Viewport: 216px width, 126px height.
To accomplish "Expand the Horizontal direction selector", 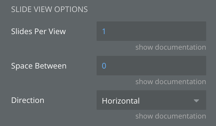I will [x=151, y=100].
